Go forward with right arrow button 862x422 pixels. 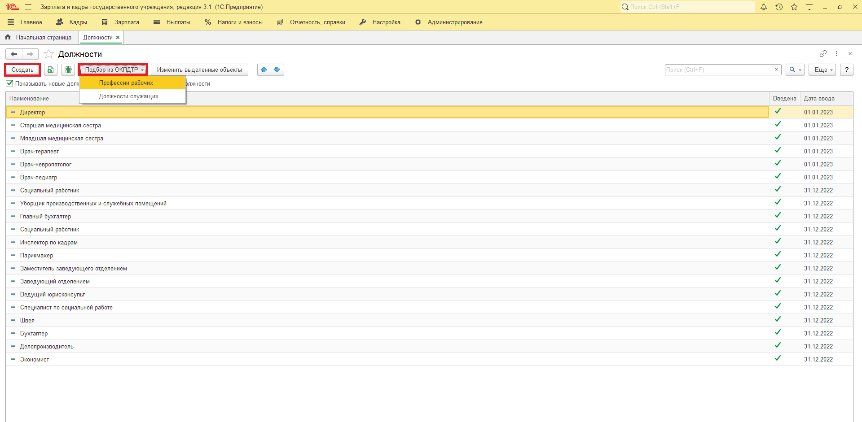[30, 54]
